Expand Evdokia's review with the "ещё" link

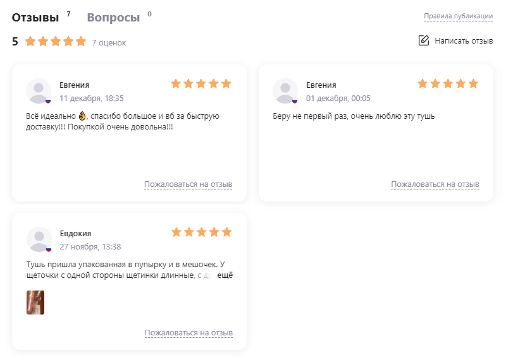coord(226,275)
